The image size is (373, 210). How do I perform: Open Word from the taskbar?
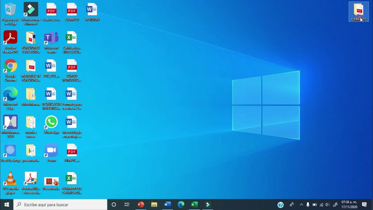coord(168,204)
